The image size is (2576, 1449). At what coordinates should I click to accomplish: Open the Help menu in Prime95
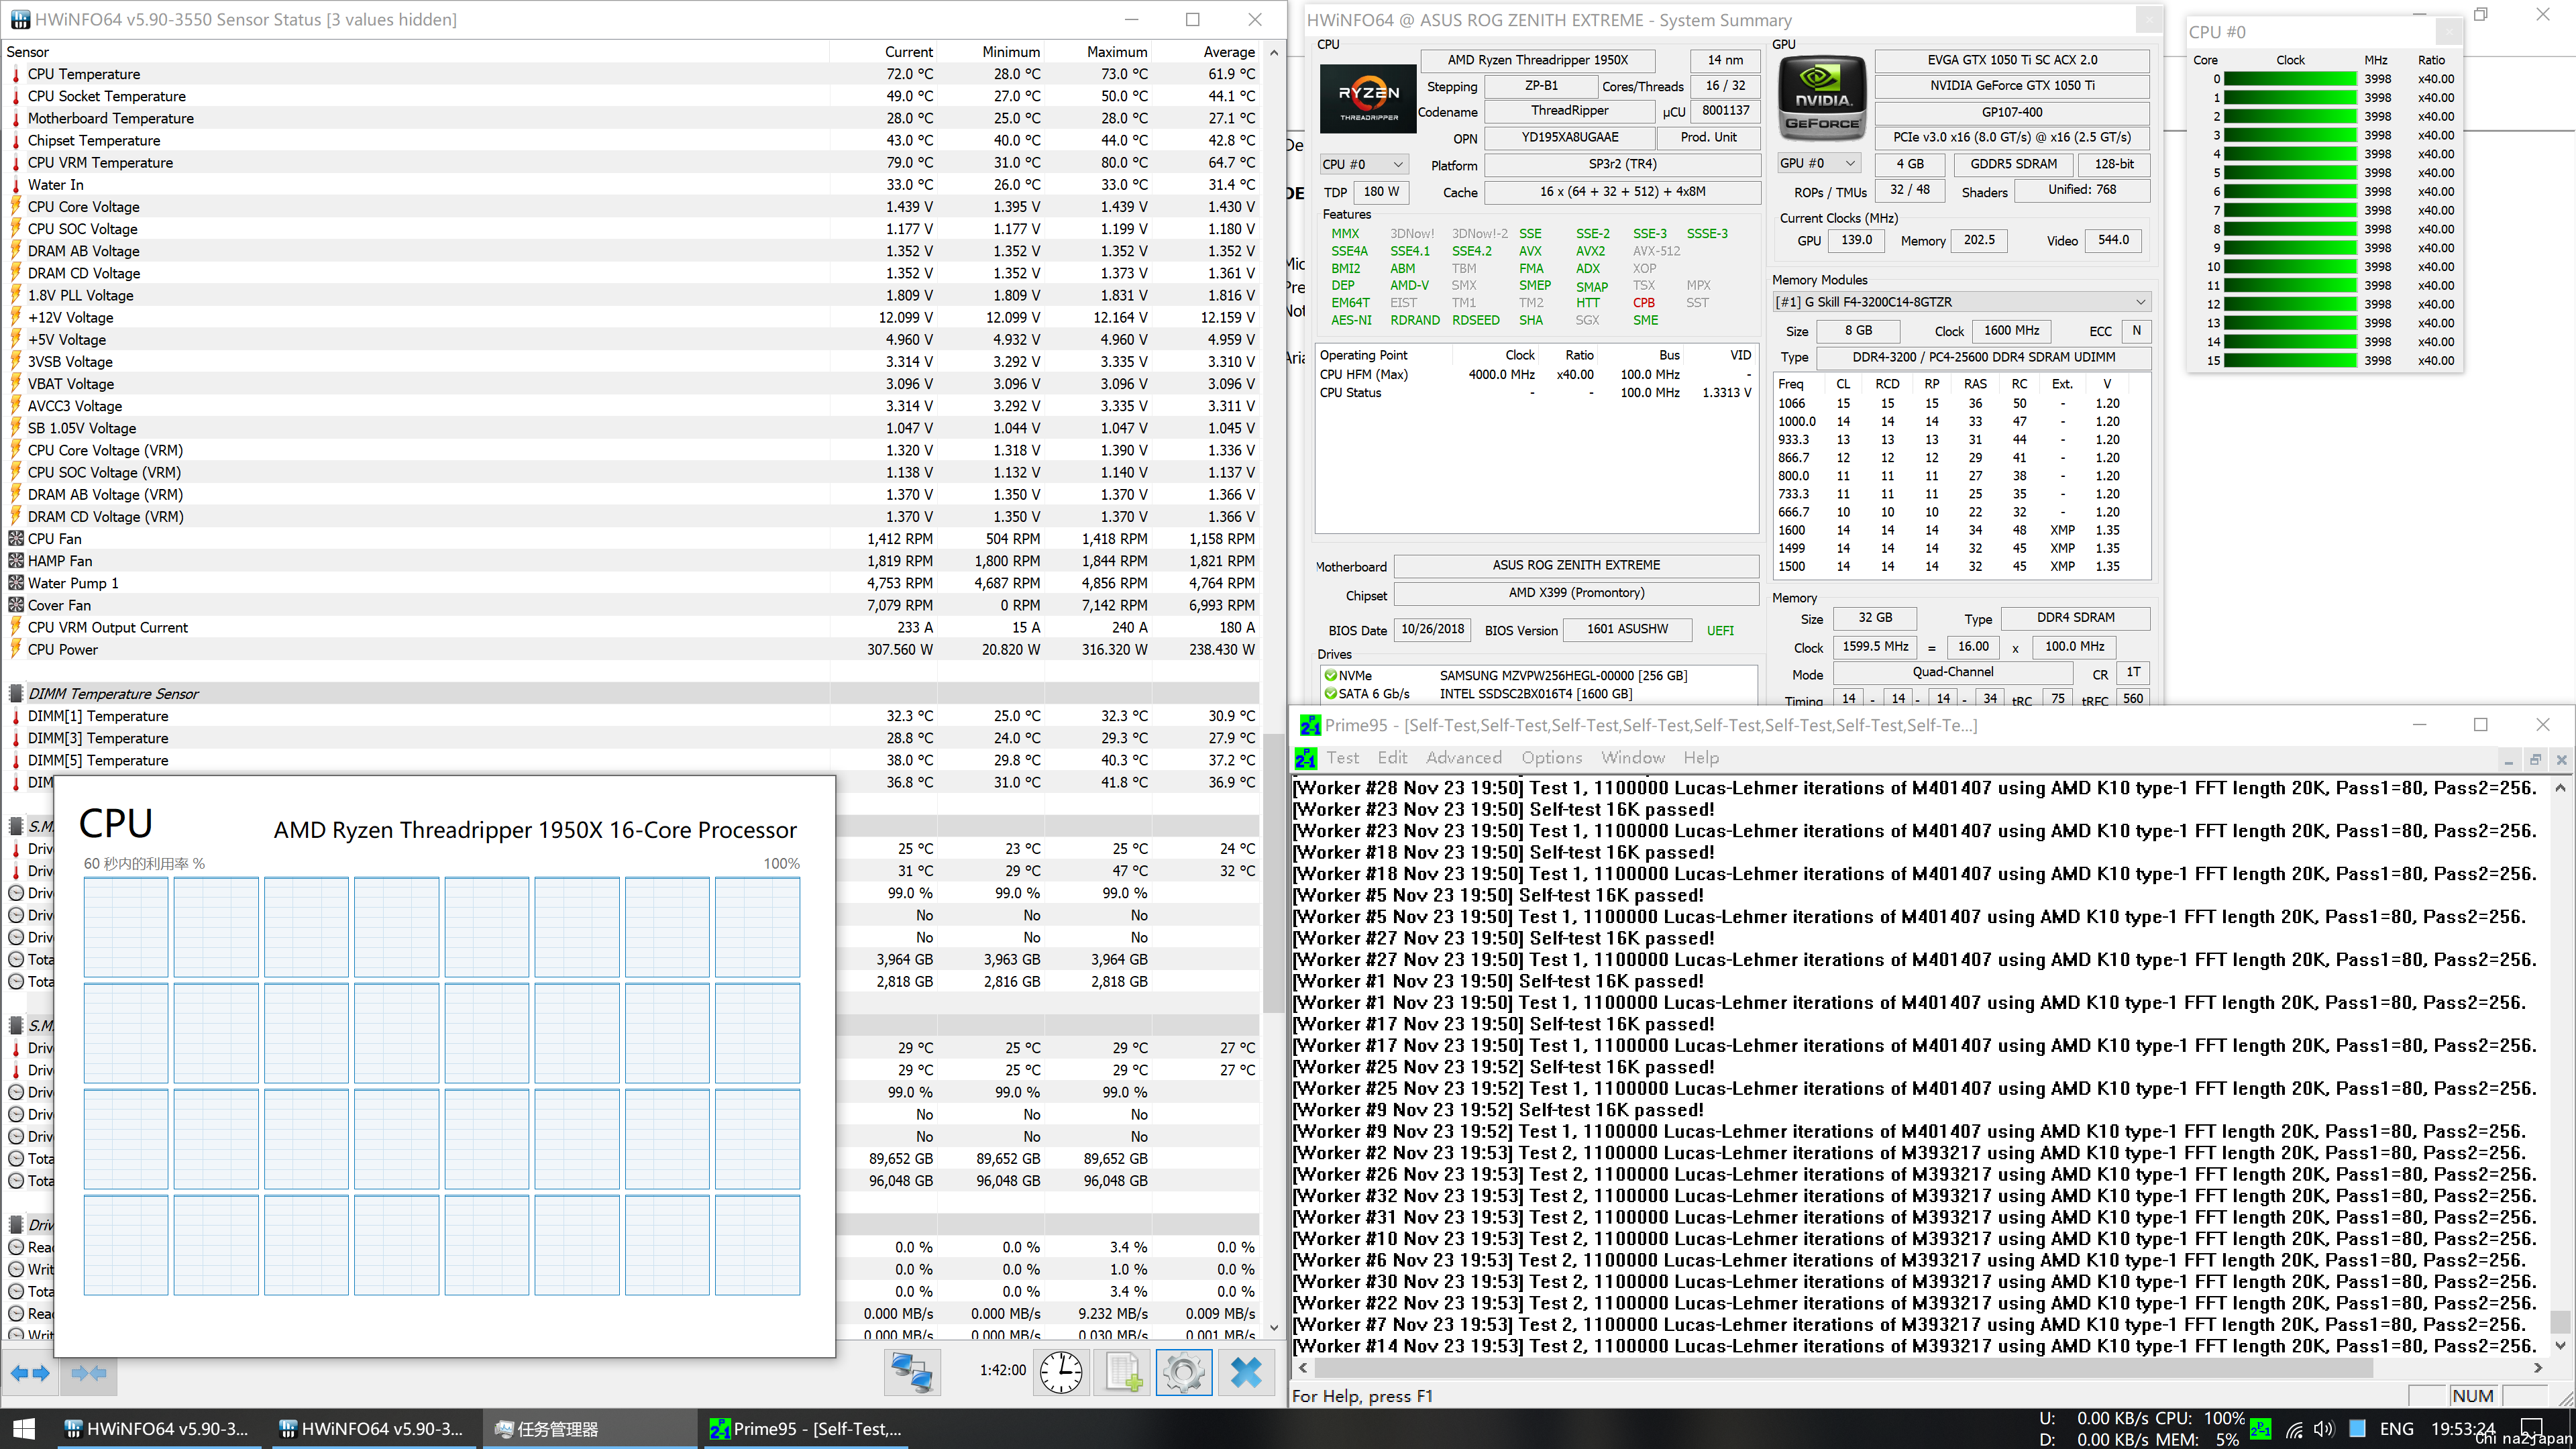[x=1701, y=758]
